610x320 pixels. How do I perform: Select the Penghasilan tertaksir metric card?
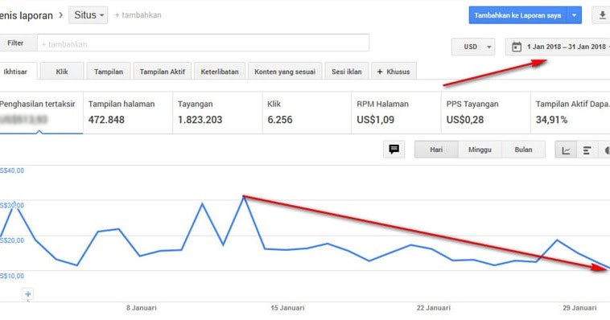[41, 113]
